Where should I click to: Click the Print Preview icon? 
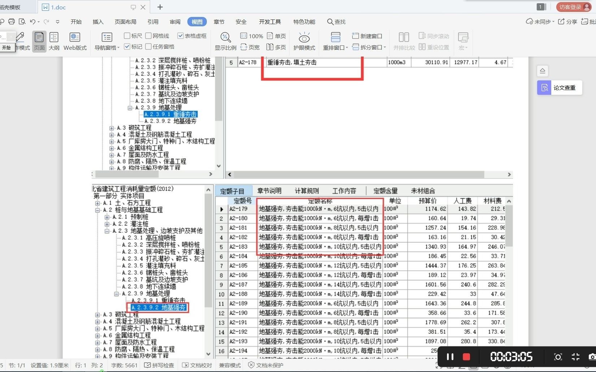[22, 22]
